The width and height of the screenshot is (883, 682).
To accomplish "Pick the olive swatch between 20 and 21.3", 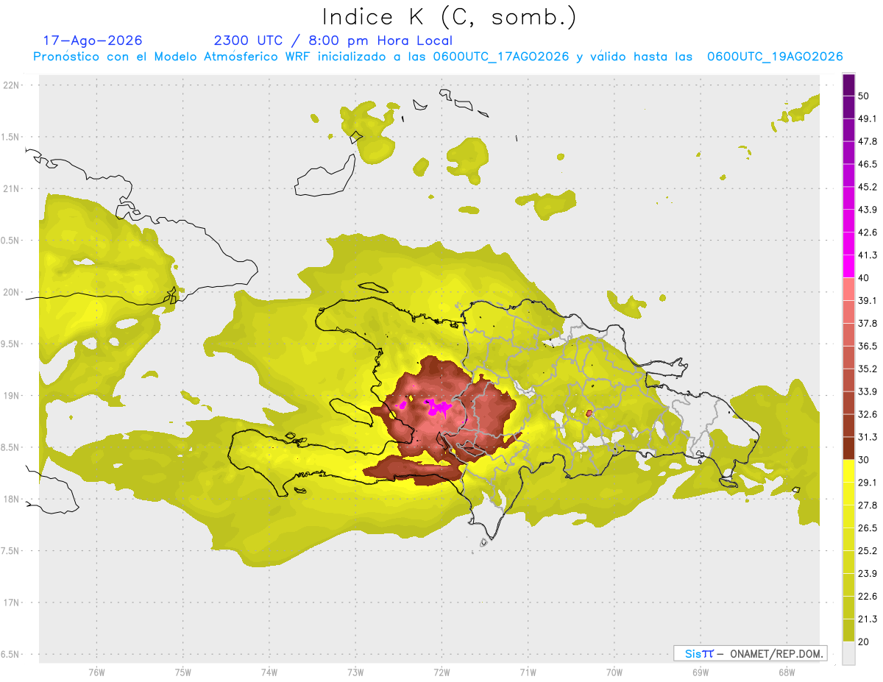I will click(848, 631).
